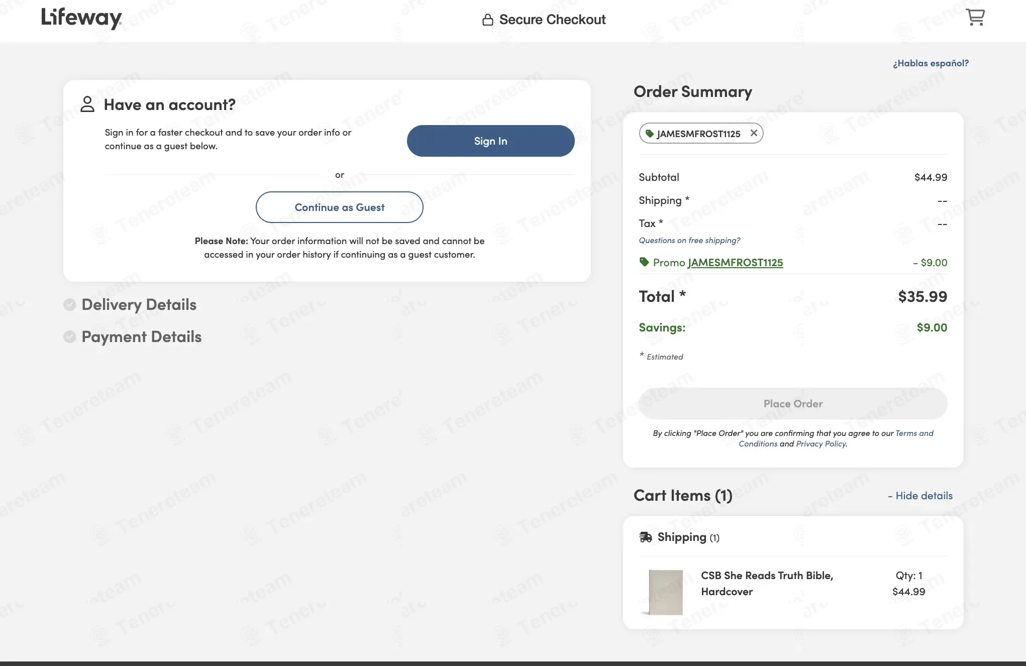1026x666 pixels.
Task: Click the item price $44.99 under Qty
Action: click(908, 592)
